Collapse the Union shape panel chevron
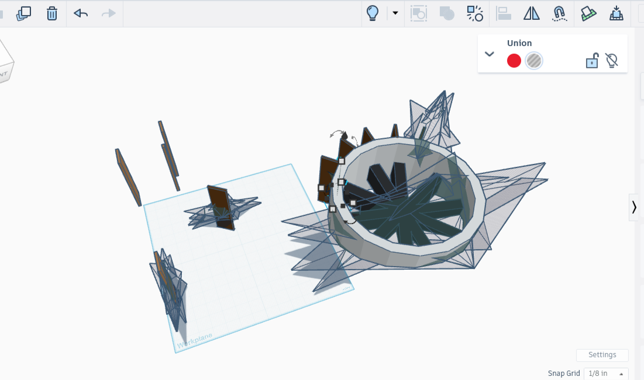This screenshot has width=644, height=380. [489, 54]
